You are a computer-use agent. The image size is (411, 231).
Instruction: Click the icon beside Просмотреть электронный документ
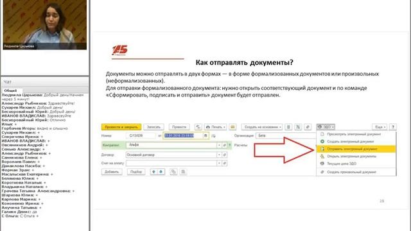pyautogui.click(x=322, y=134)
